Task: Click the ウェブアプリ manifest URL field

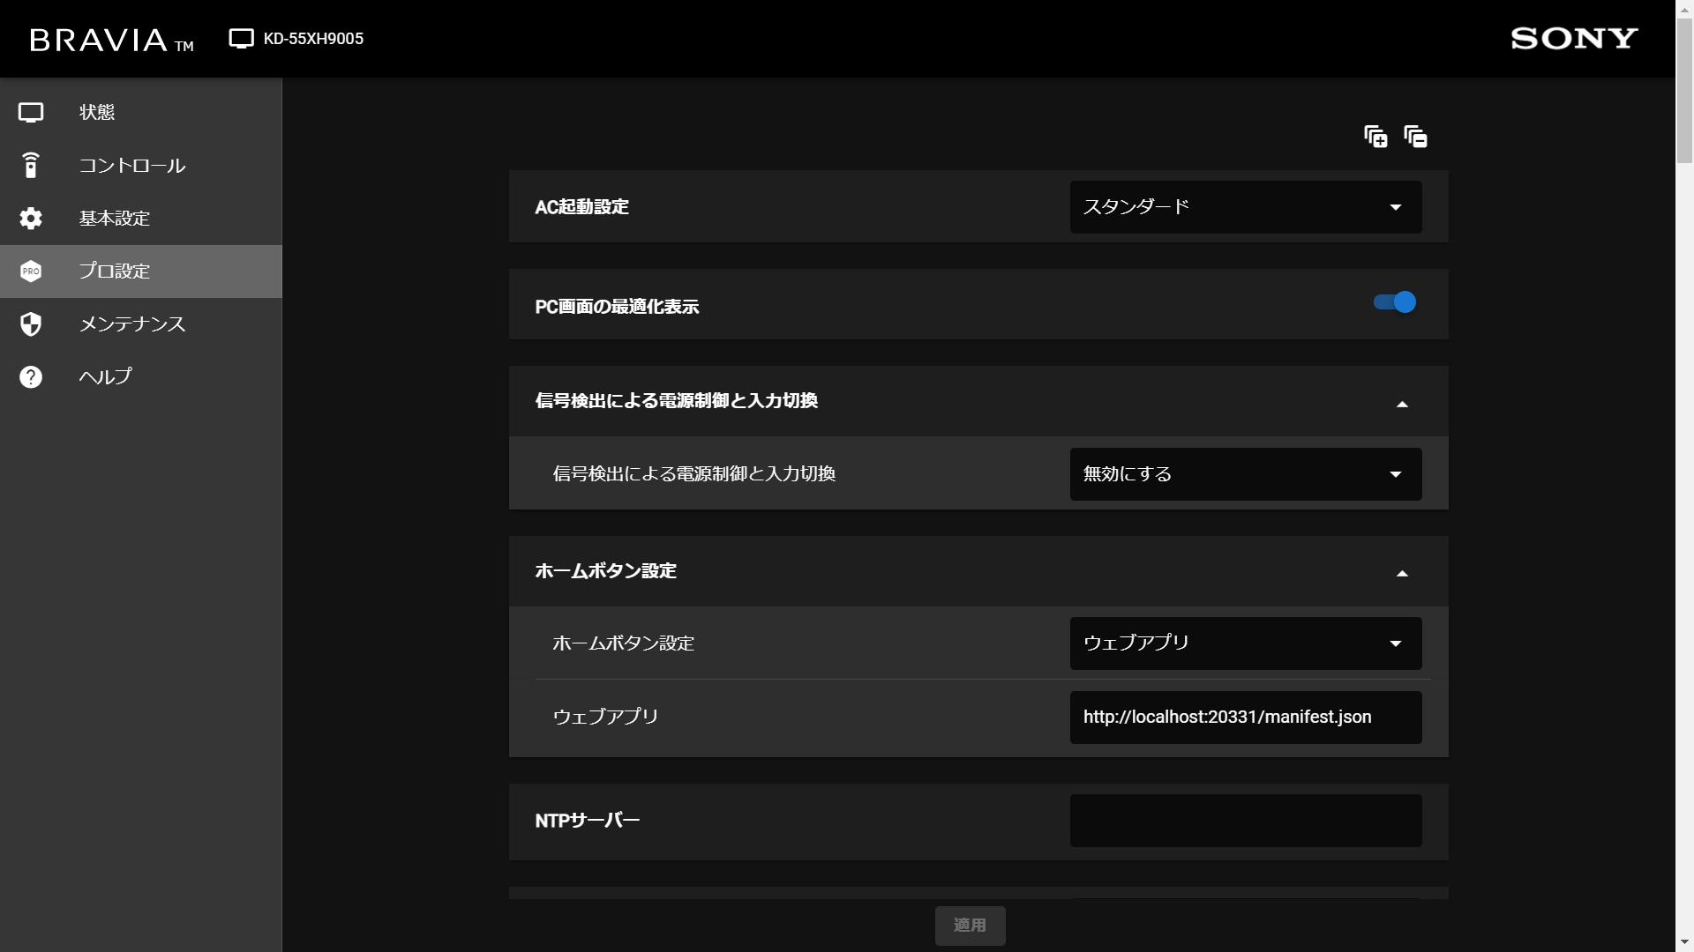Action: [x=1245, y=718]
